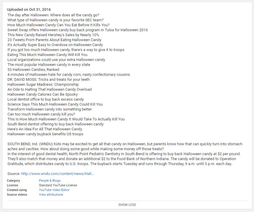Click 'The most popular Halloween candy' line
This screenshot has height=212, width=254.
[x=49, y=64]
